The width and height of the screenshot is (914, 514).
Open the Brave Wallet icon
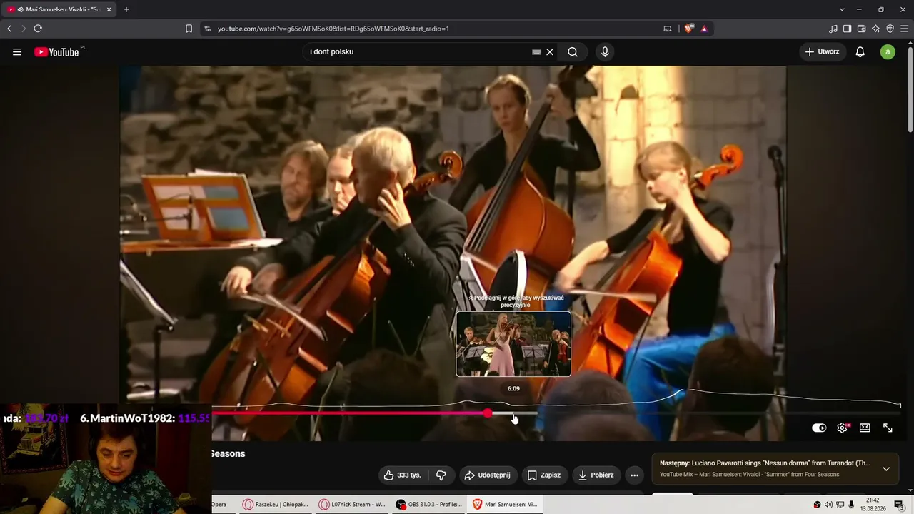862,29
